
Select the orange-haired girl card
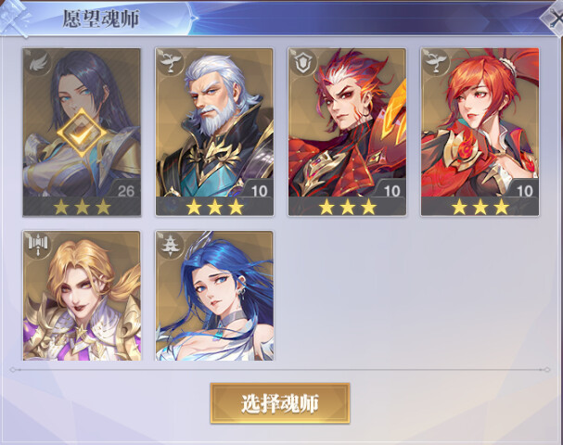480,132
